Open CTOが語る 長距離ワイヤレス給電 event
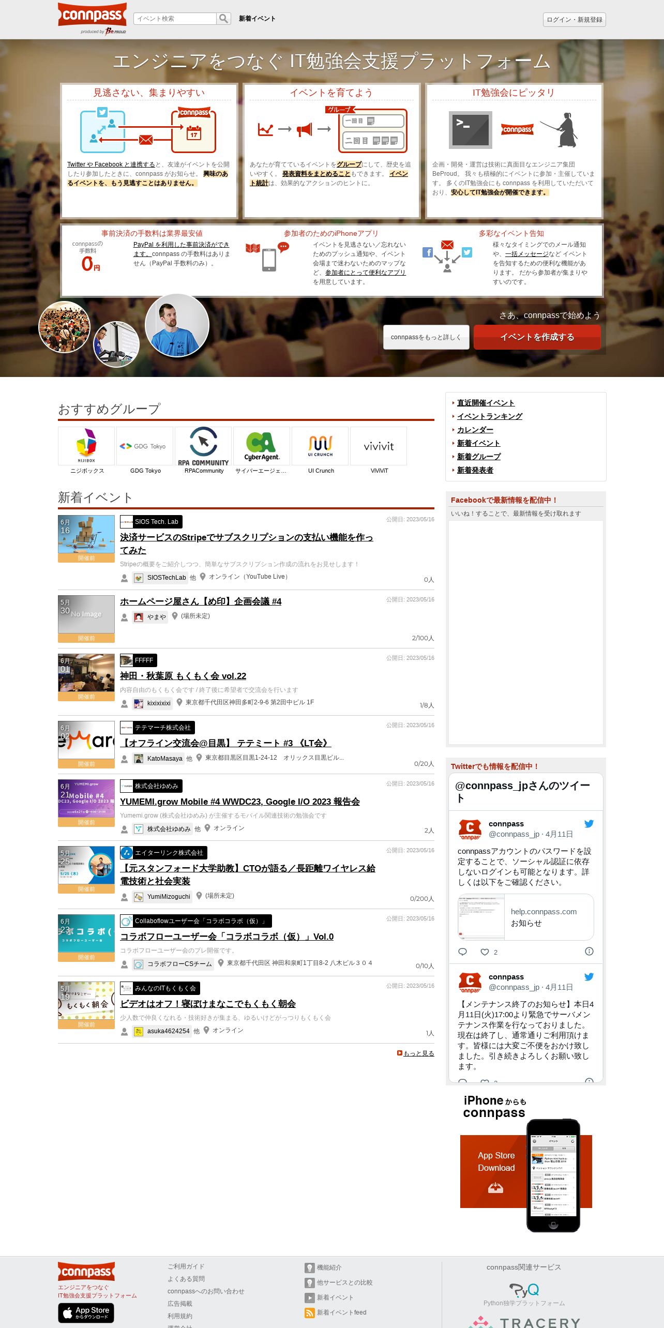 [248, 874]
